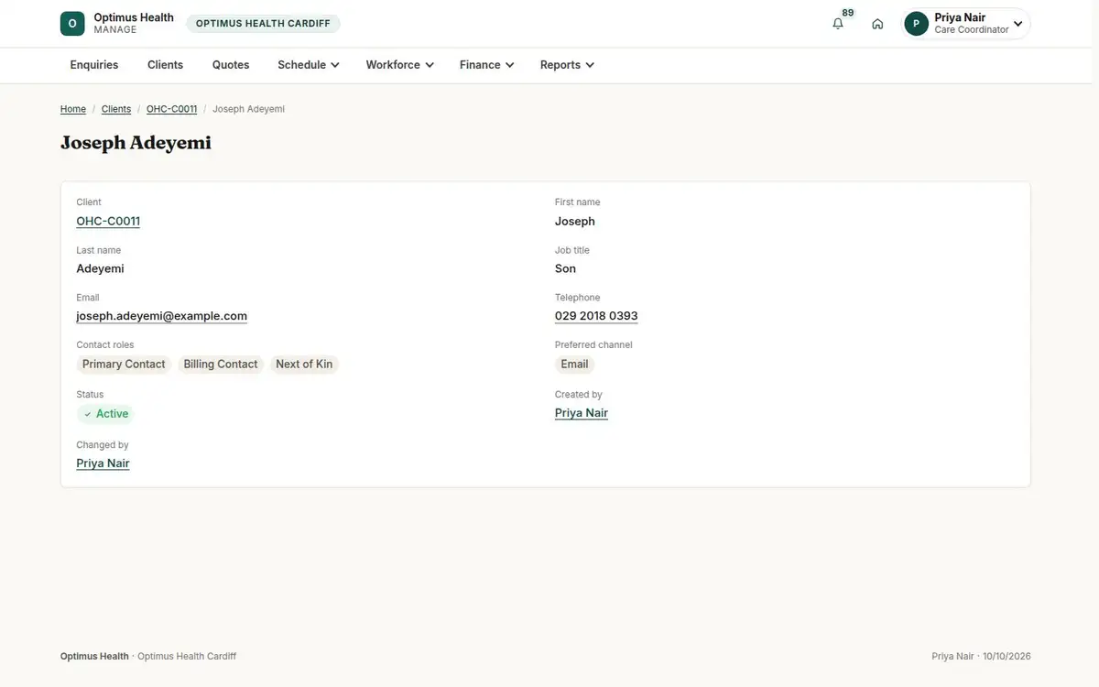This screenshot has height=687, width=1099.
Task: Open Created by Priya Nair link
Action: coord(582,413)
